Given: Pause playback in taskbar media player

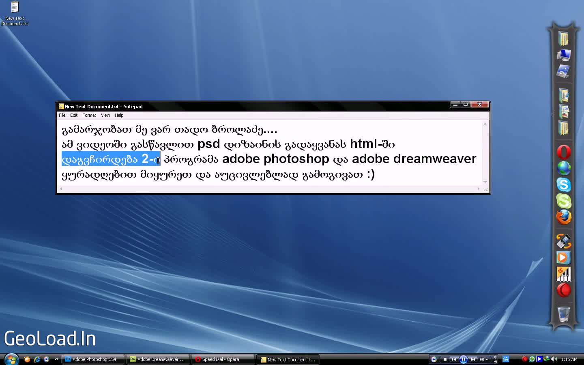Looking at the screenshot, I should [x=464, y=359].
